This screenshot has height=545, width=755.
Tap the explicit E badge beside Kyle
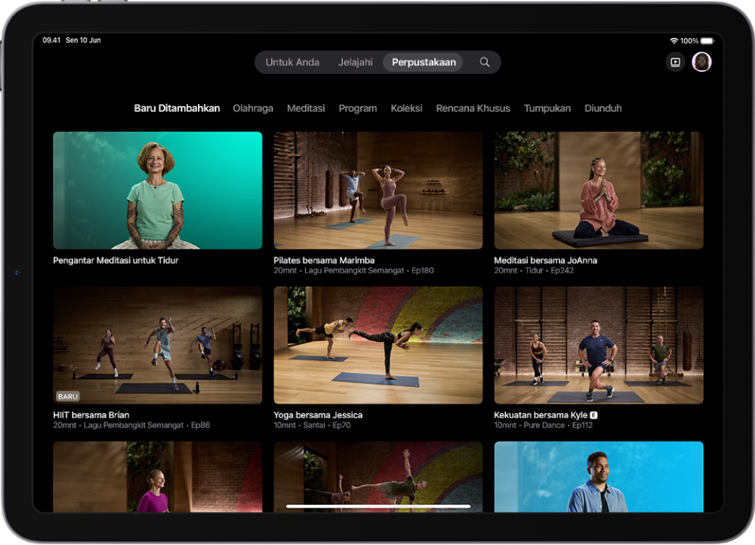point(593,415)
